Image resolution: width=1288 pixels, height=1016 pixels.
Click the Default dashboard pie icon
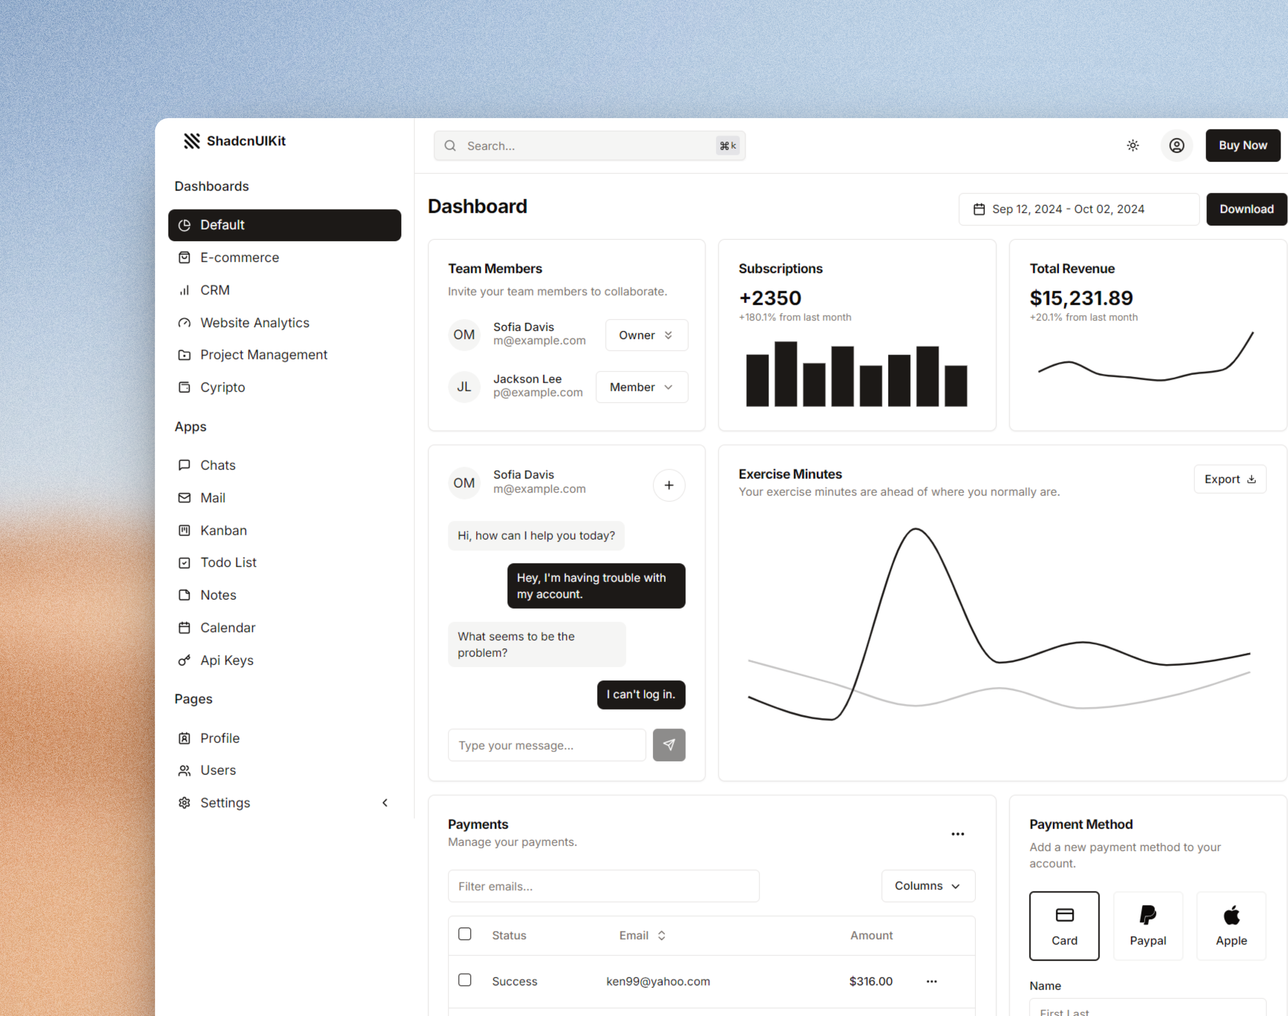[x=185, y=225]
